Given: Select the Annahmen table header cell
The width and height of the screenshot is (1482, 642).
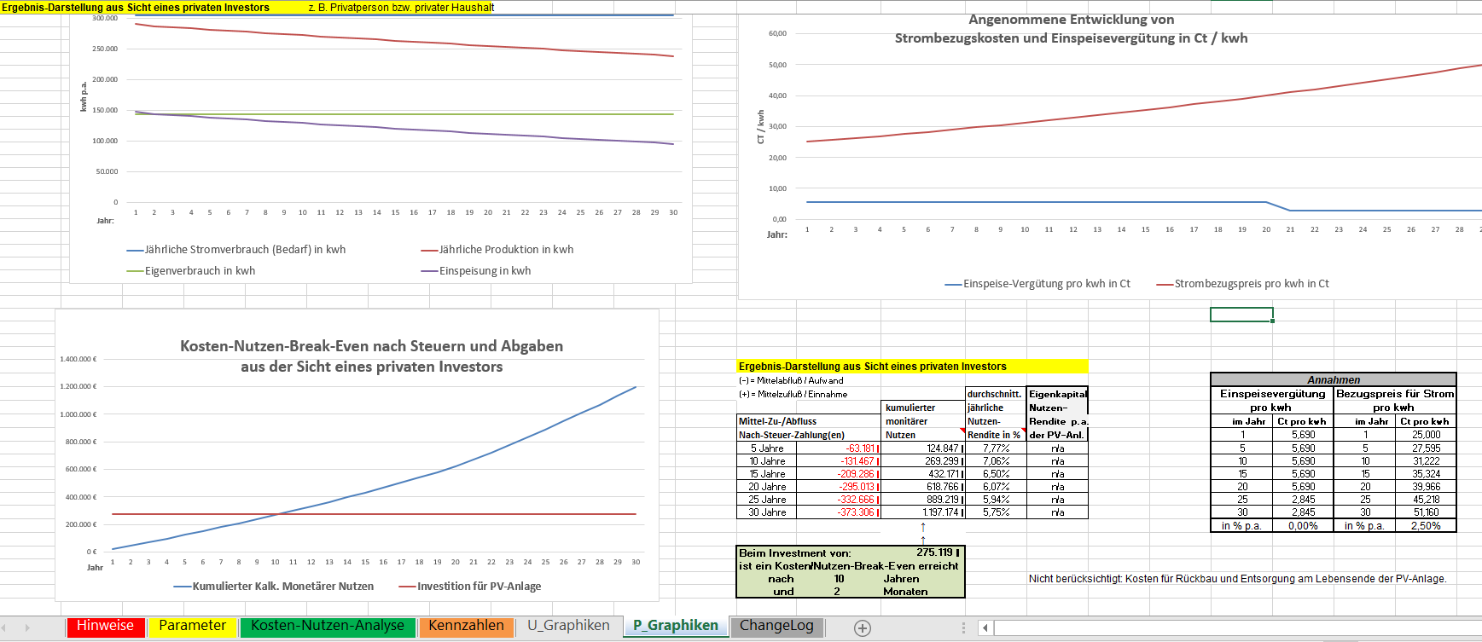Looking at the screenshot, I should pos(1333,380).
